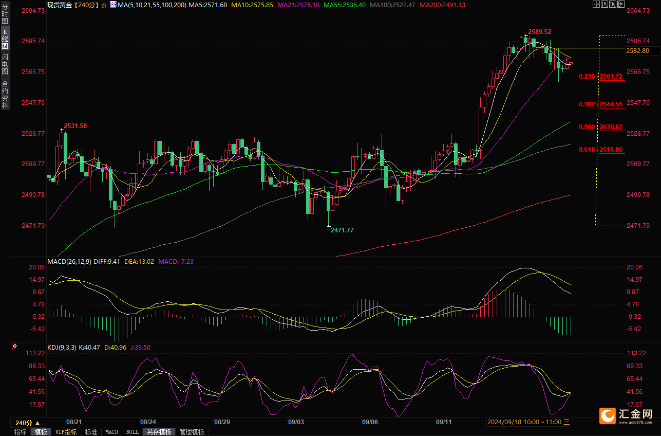Click the 2531.58 peak price label
This screenshot has width=661, height=436.
point(75,125)
